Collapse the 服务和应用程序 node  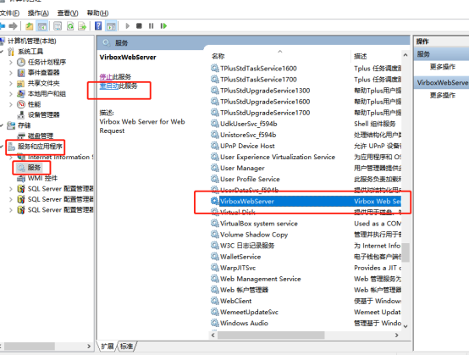(x=2, y=147)
